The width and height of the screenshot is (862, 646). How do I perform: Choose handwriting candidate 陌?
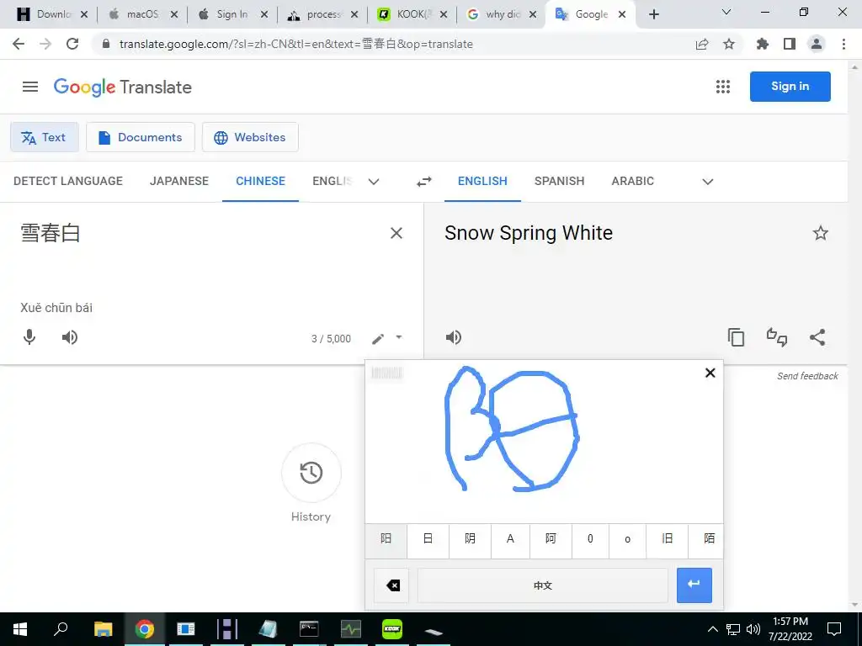(706, 539)
